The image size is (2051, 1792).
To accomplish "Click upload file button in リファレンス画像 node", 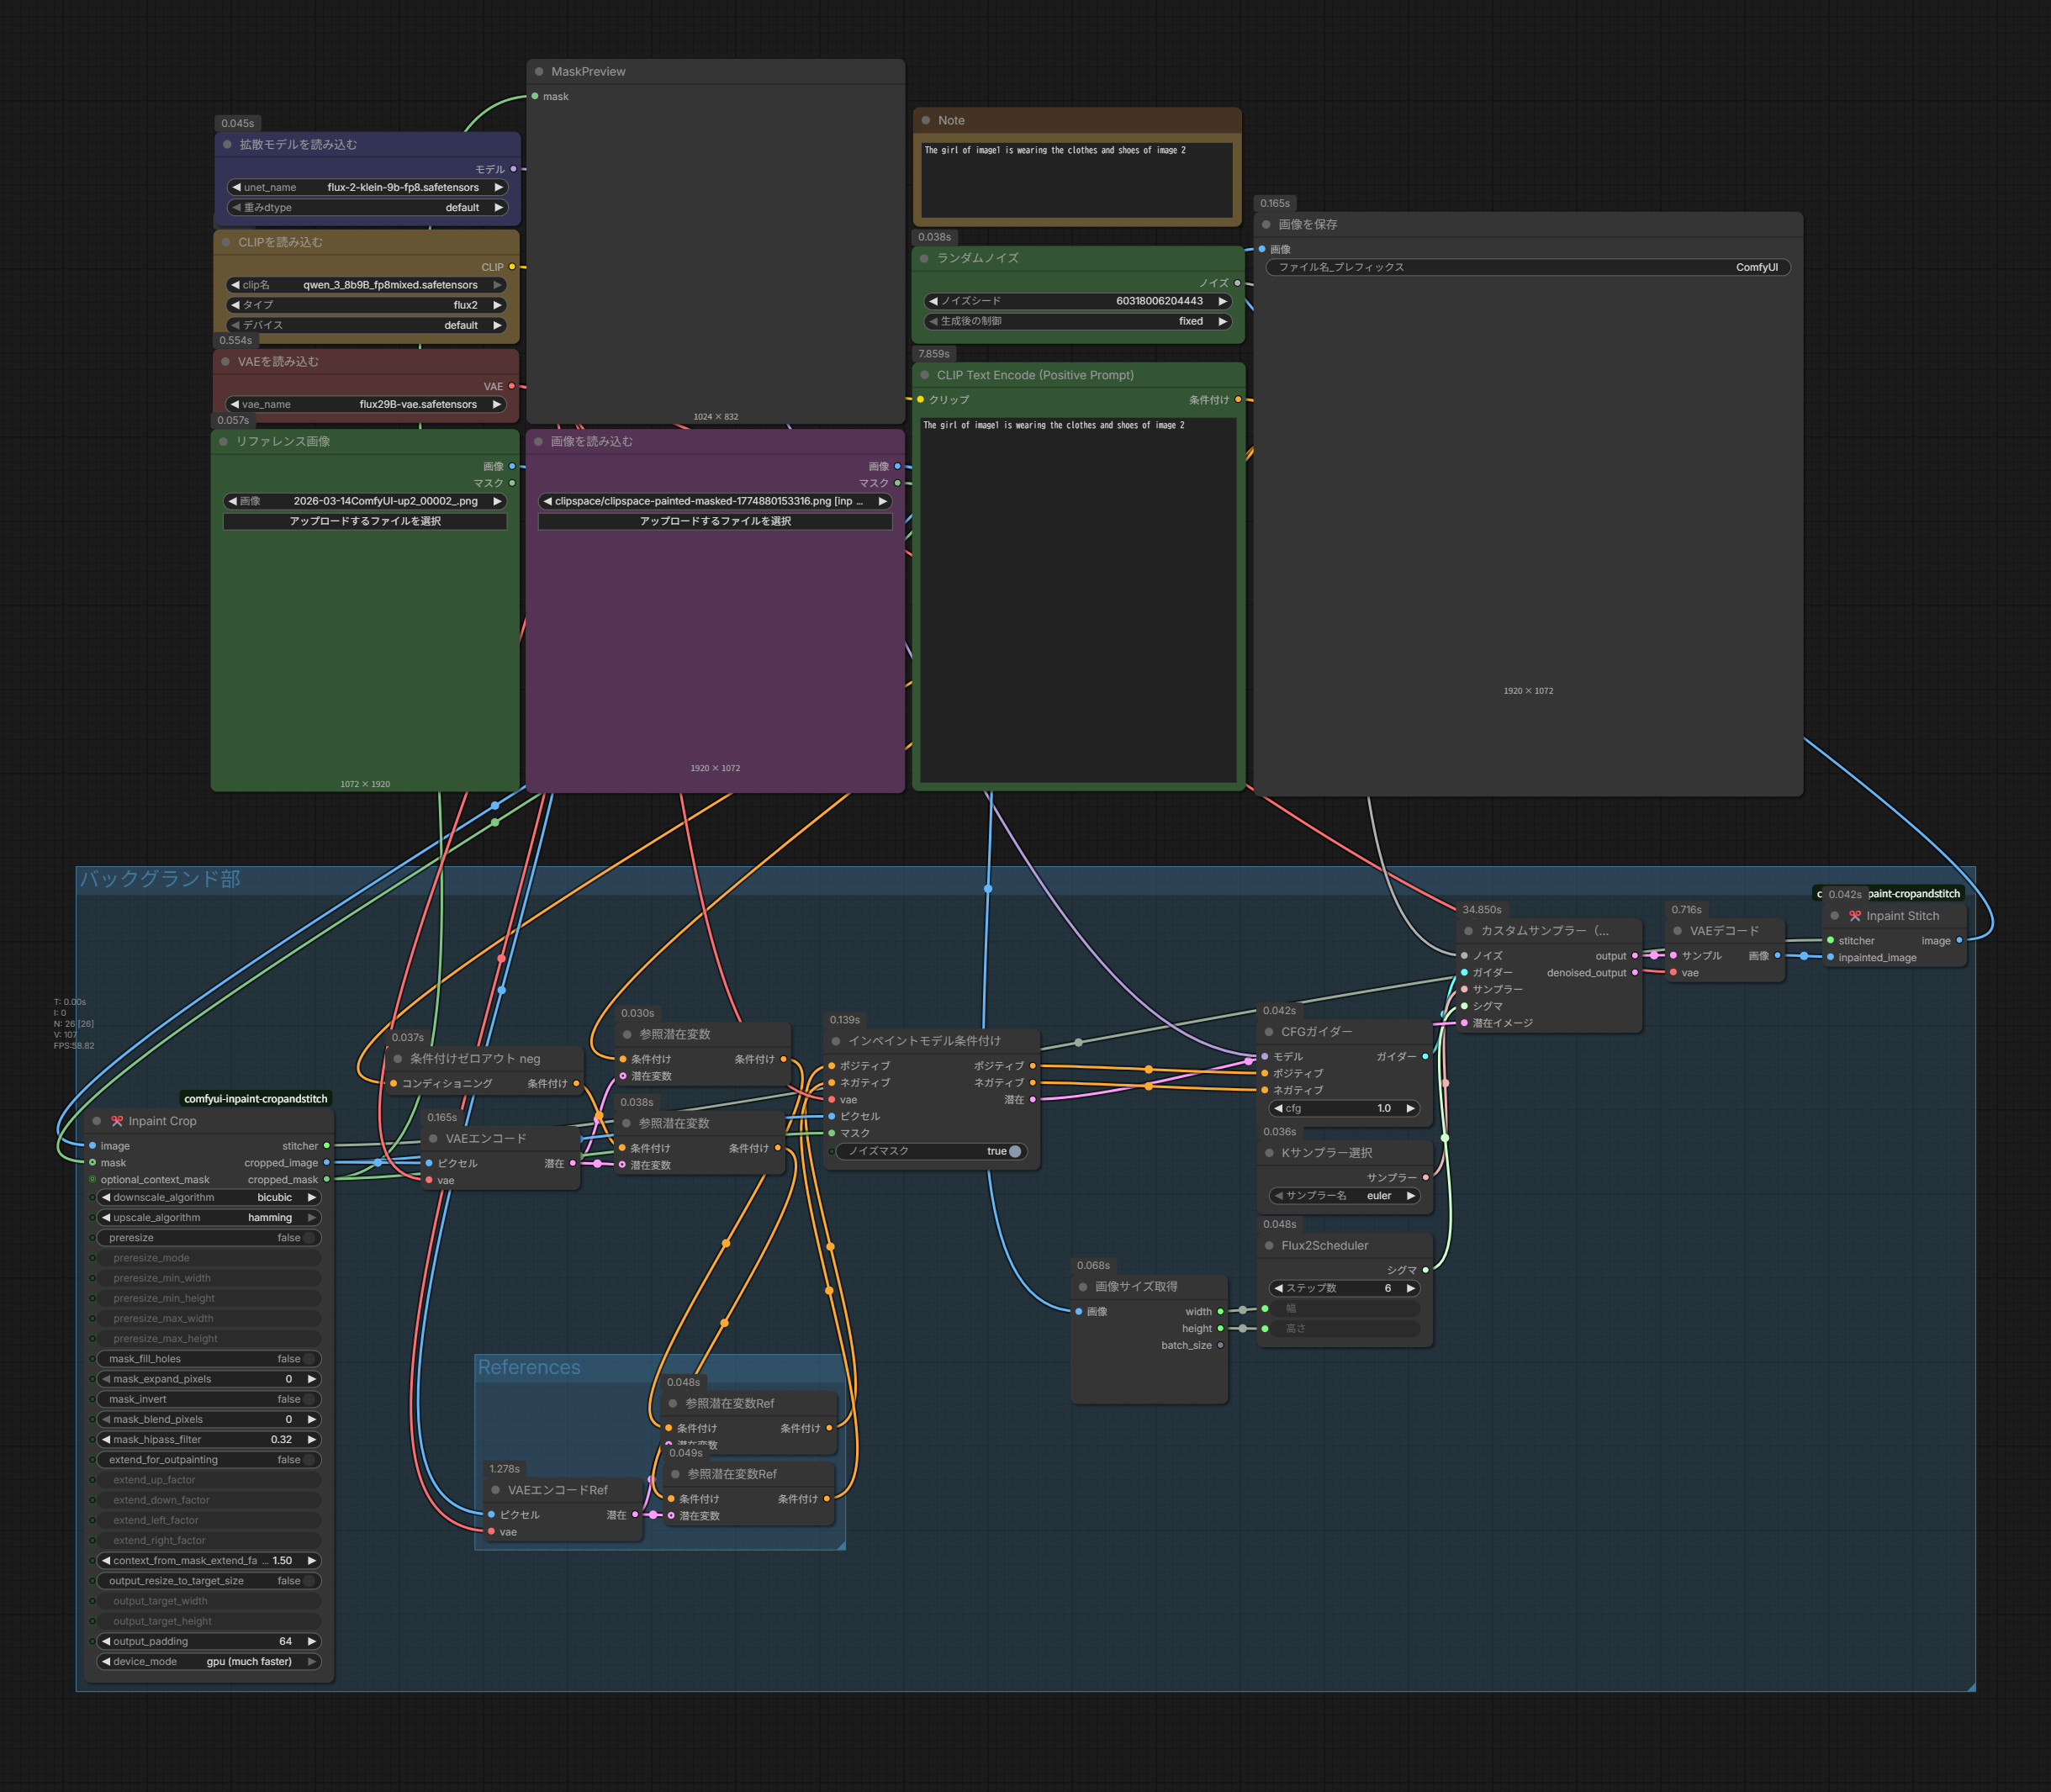I will point(365,521).
